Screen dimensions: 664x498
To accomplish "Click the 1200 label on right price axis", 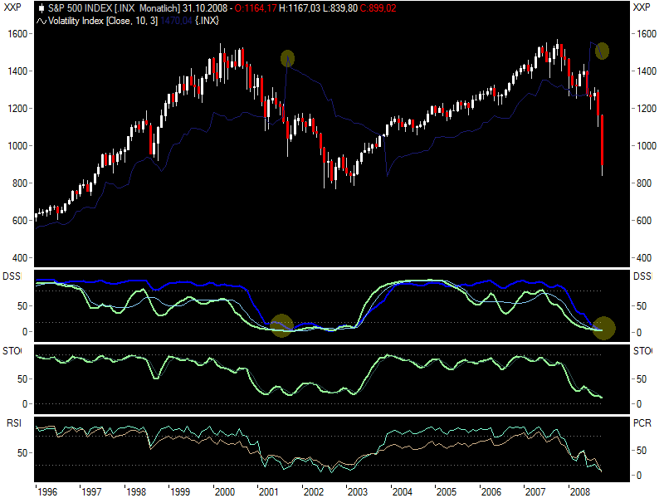I will (x=647, y=109).
